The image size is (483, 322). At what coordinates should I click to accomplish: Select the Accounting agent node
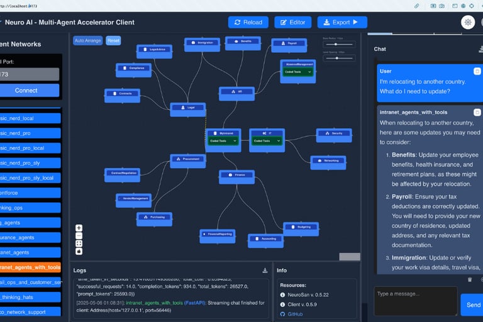(265, 241)
